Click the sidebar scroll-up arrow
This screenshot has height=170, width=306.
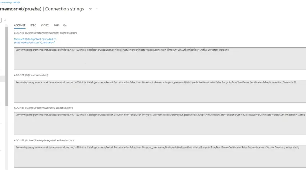(7, 25)
